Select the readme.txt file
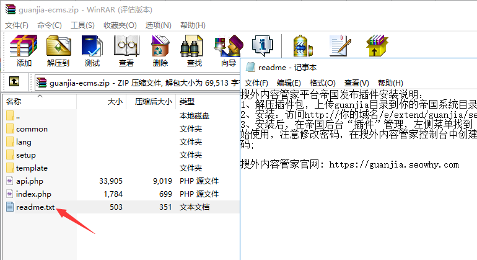 tap(35, 207)
